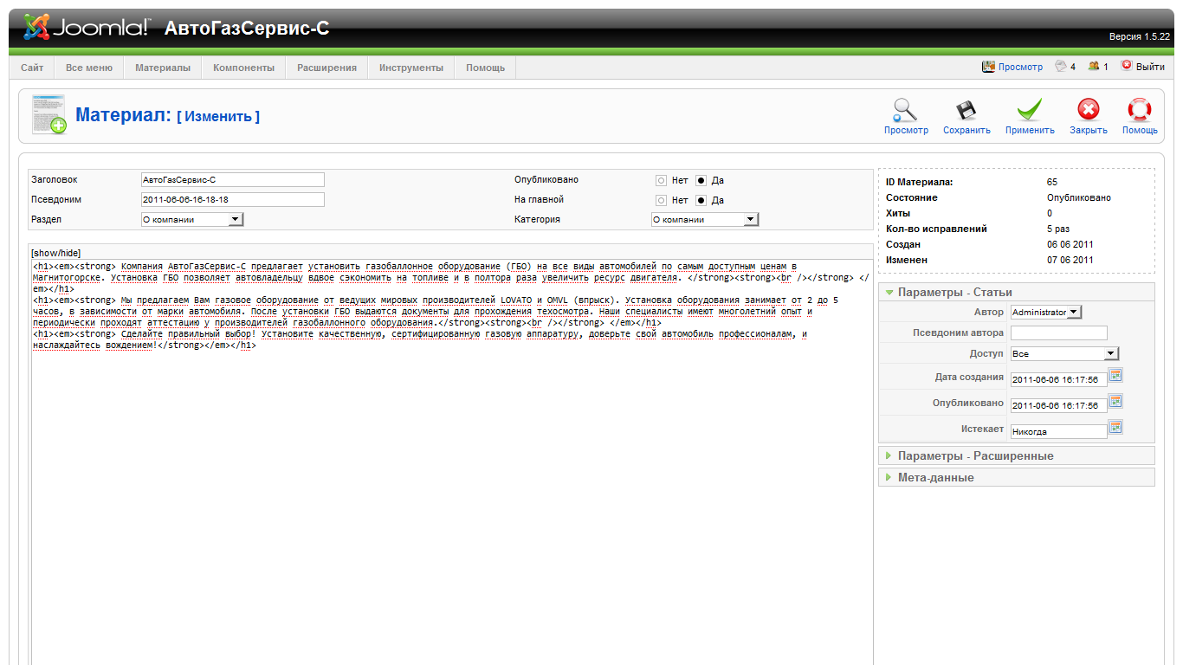
Task: Expand the Мета-данные panel
Action: tap(1016, 477)
